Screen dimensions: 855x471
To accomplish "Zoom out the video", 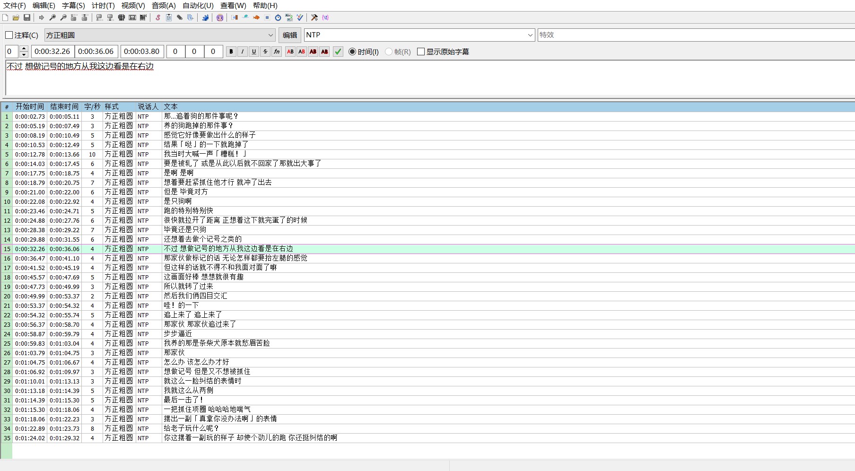I will pyautogui.click(x=63, y=17).
